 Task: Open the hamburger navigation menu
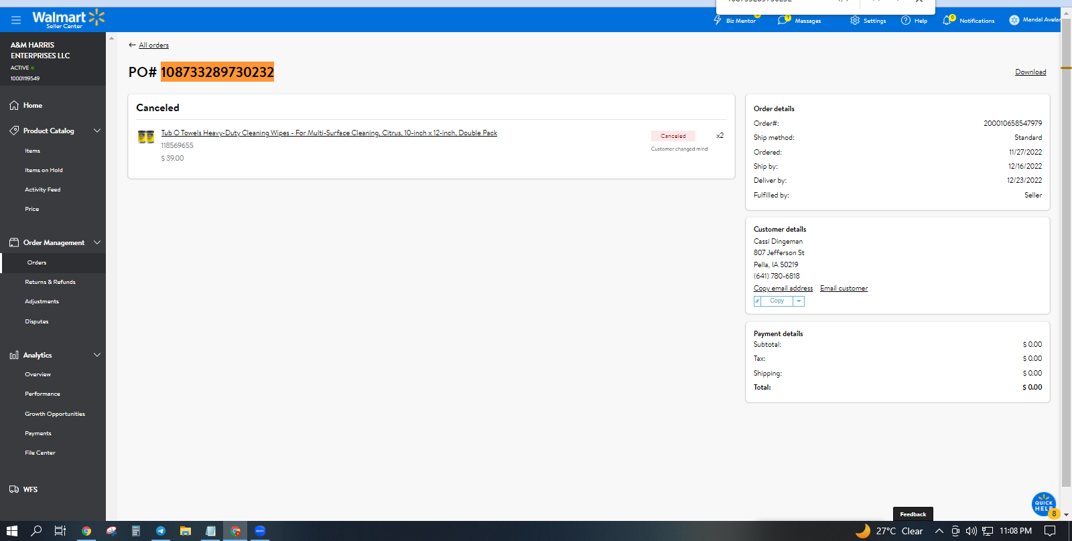[16, 20]
